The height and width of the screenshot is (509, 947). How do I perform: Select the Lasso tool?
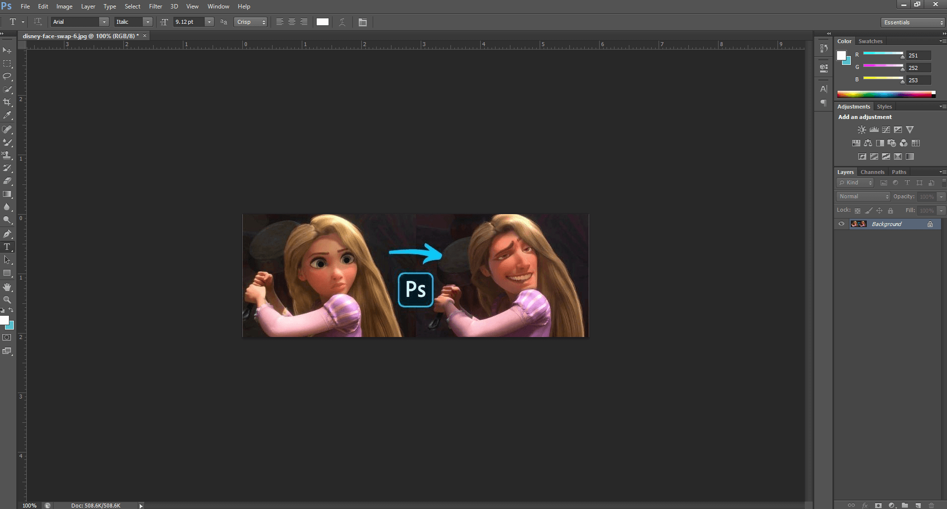(7, 76)
